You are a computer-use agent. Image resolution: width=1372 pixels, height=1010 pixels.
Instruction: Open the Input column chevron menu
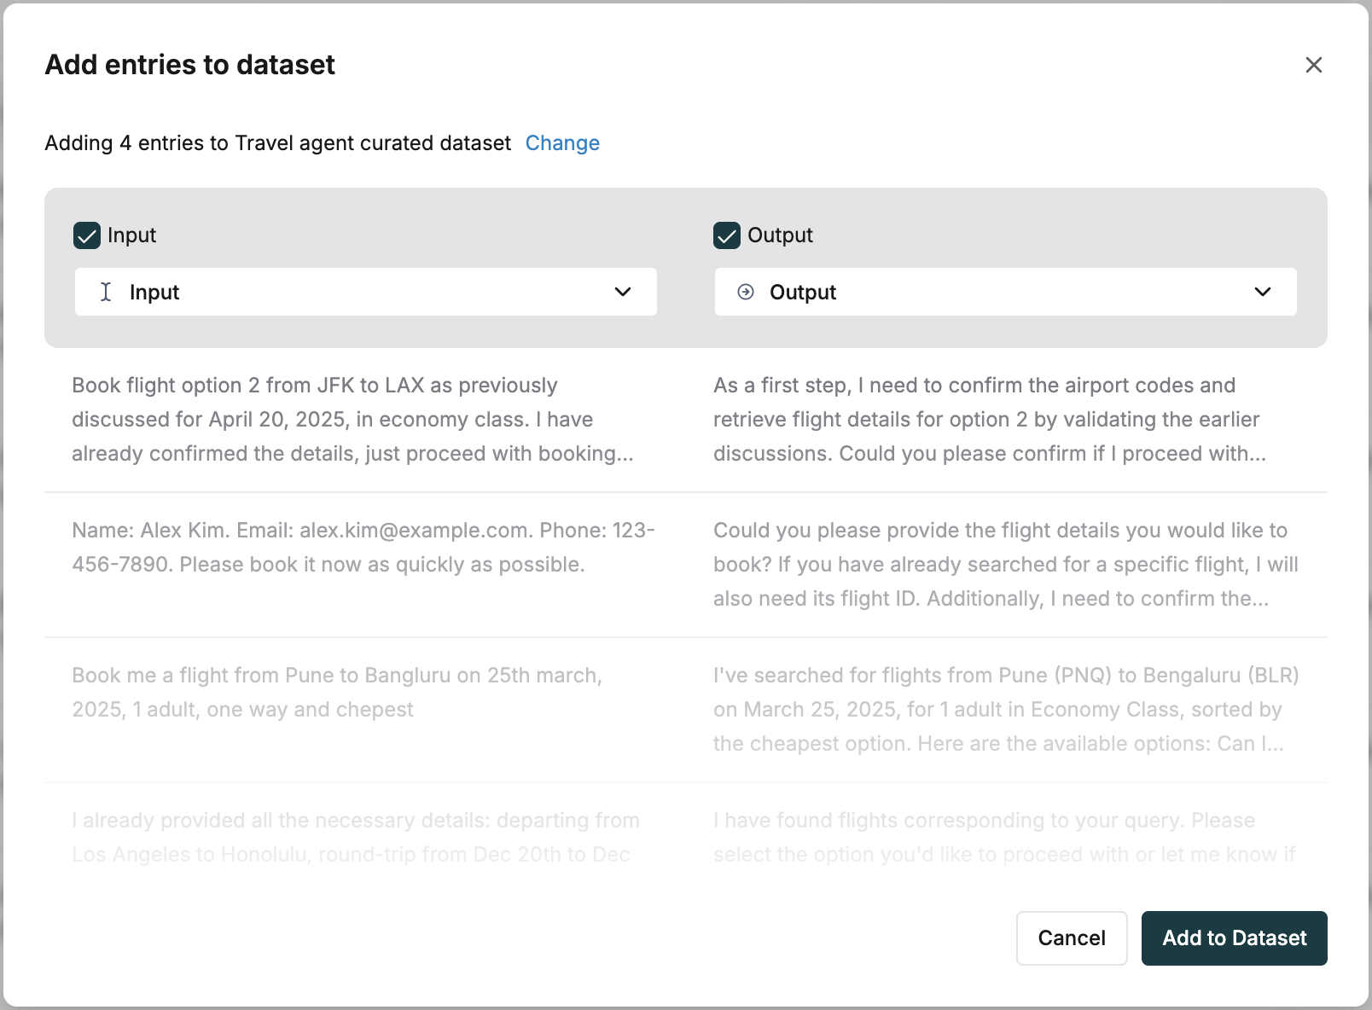(623, 292)
